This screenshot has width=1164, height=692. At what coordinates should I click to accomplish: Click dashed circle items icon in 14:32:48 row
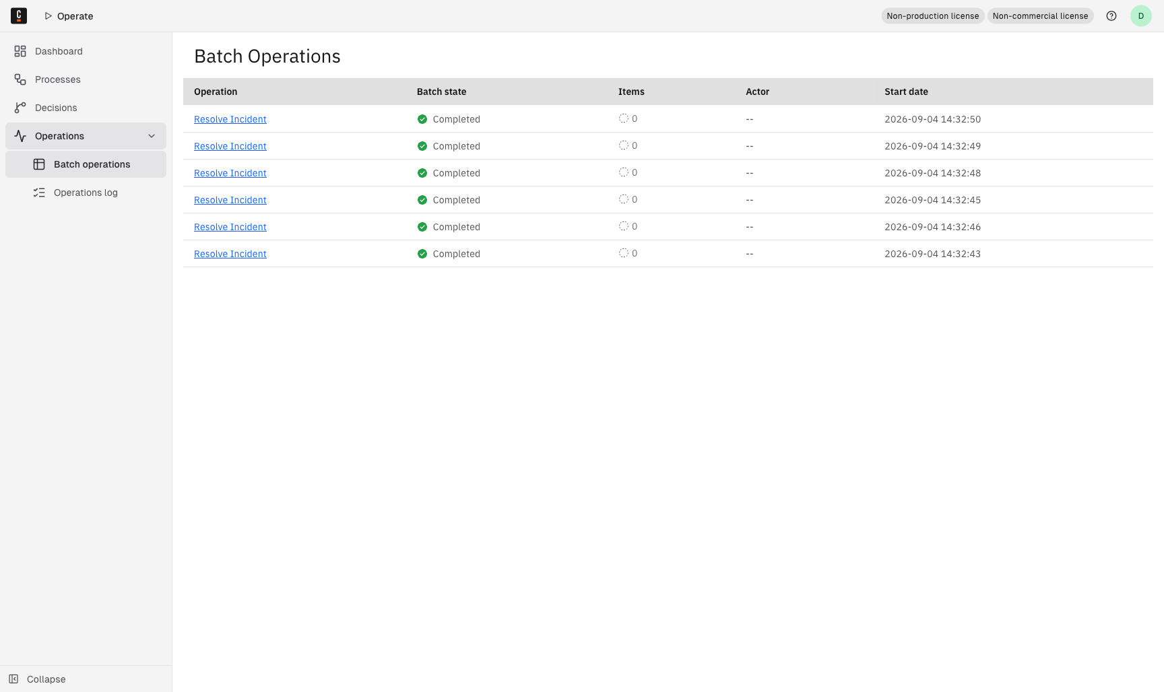[x=624, y=172]
